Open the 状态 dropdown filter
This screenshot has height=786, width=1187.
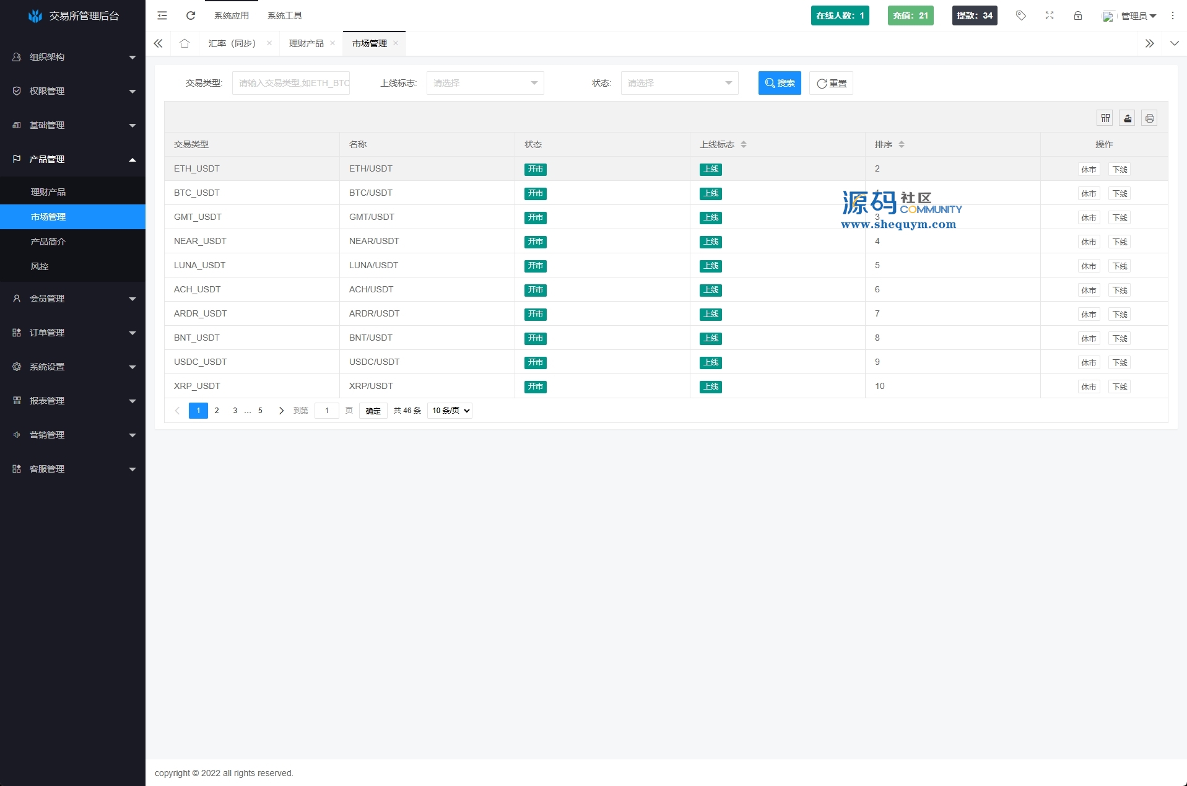click(679, 83)
